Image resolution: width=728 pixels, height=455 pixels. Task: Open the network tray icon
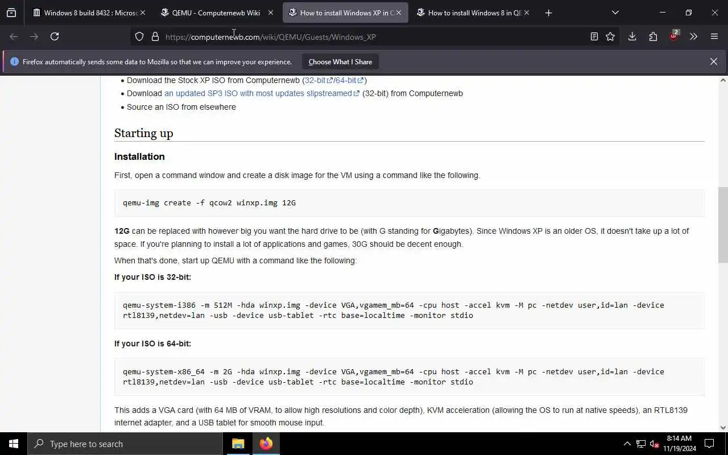point(641,444)
